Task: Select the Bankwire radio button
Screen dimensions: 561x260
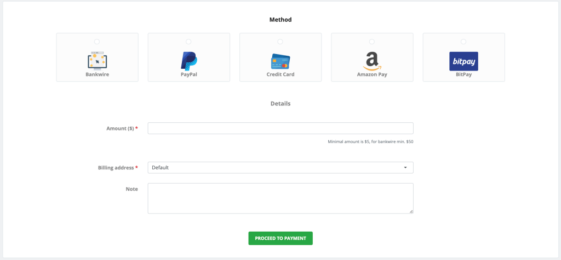Action: (97, 42)
